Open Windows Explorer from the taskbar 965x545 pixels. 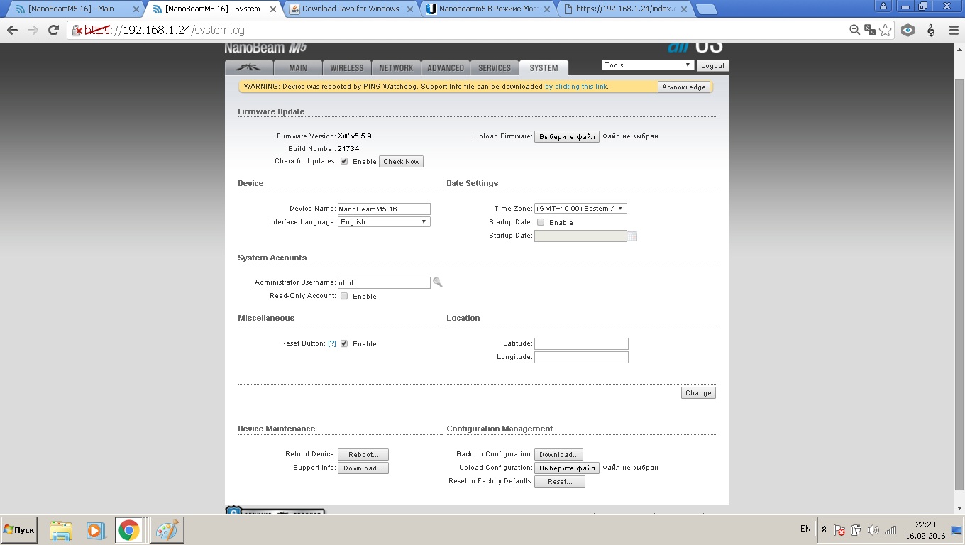[61, 530]
